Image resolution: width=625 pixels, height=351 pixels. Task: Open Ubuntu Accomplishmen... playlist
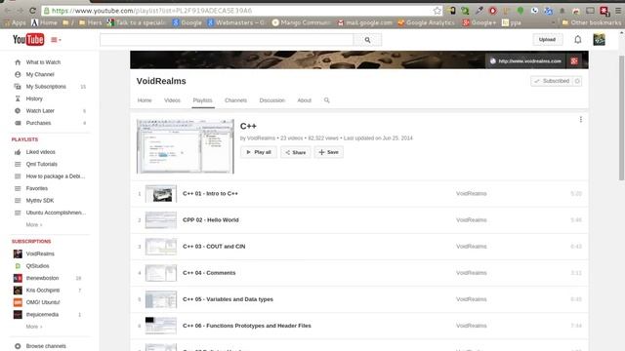pyautogui.click(x=56, y=213)
